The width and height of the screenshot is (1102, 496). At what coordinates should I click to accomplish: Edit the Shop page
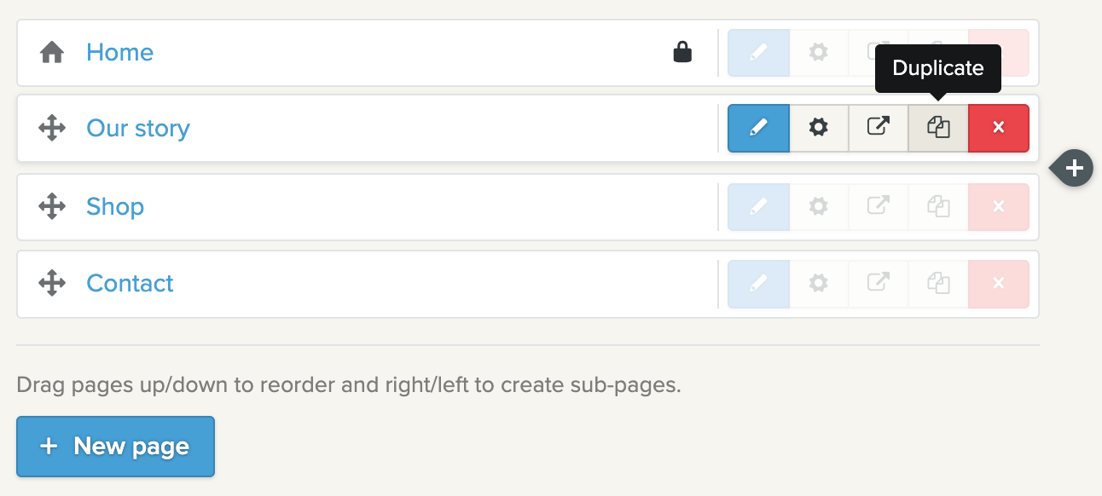point(758,207)
